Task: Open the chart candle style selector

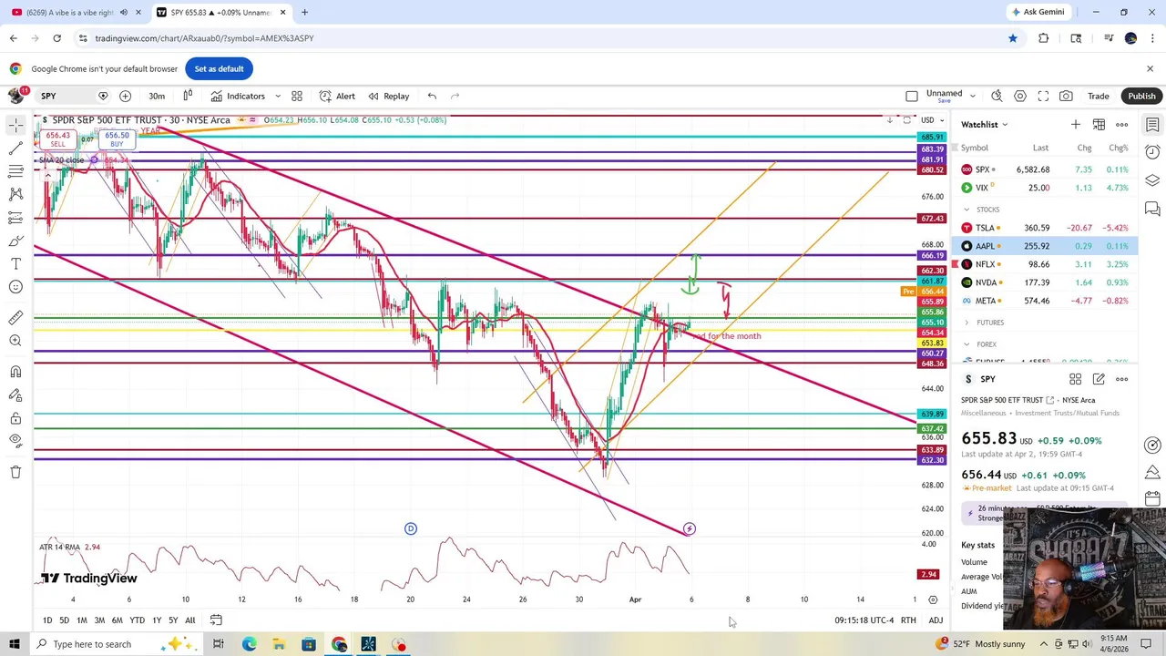Action: 188,96
